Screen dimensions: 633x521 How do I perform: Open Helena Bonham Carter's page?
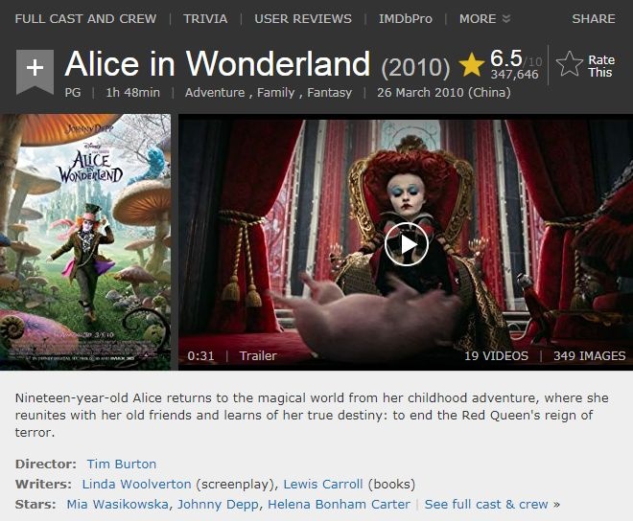tap(339, 504)
